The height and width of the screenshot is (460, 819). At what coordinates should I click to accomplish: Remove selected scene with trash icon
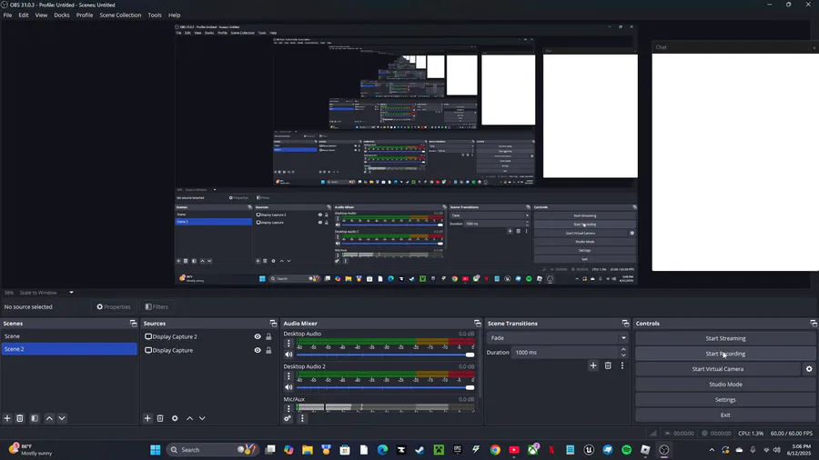pos(20,418)
